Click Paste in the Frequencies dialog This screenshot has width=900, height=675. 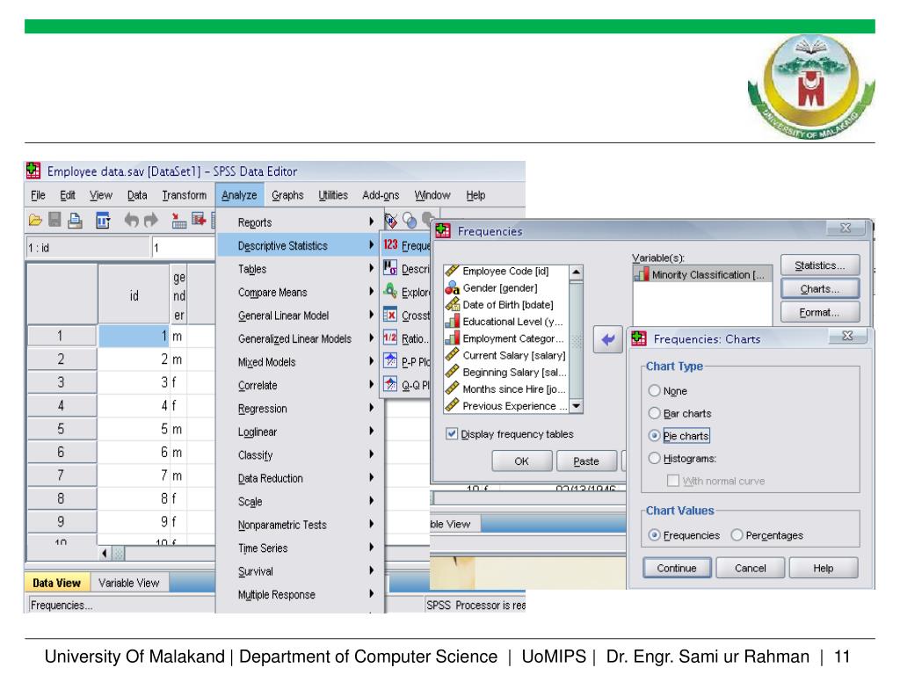tap(586, 461)
